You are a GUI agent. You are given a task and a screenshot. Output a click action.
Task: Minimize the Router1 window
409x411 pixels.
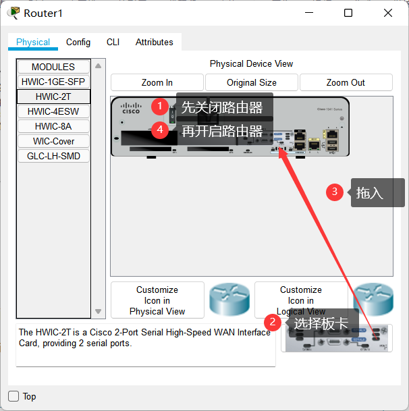point(309,13)
